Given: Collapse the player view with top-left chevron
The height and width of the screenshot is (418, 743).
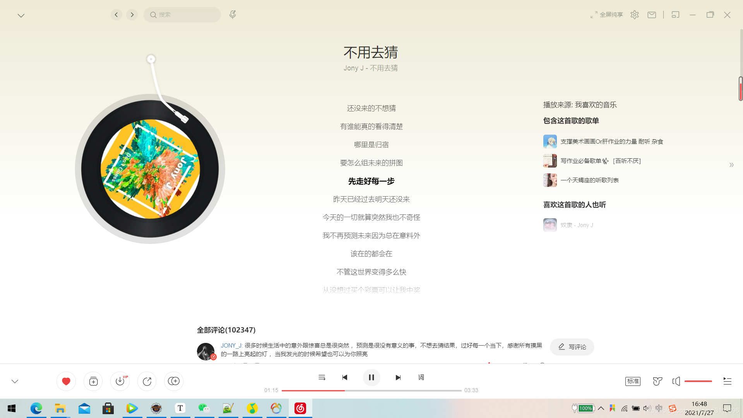Looking at the screenshot, I should click(21, 15).
